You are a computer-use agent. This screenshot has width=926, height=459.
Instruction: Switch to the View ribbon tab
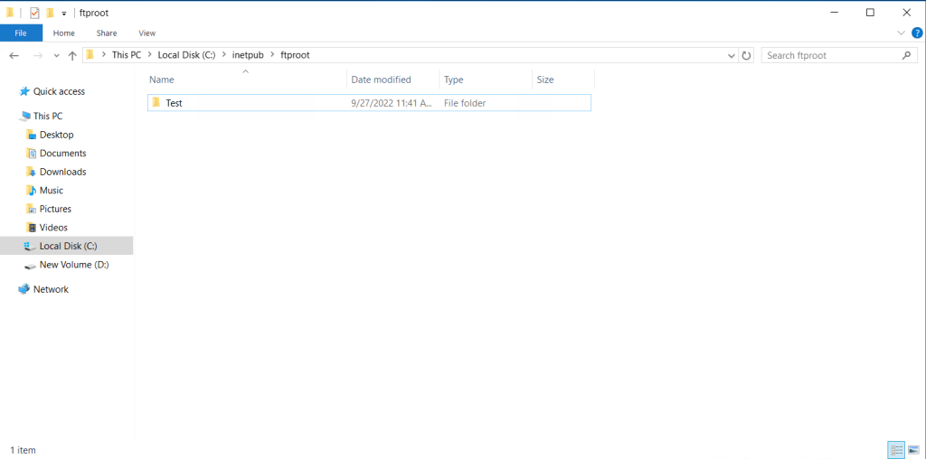tap(146, 33)
